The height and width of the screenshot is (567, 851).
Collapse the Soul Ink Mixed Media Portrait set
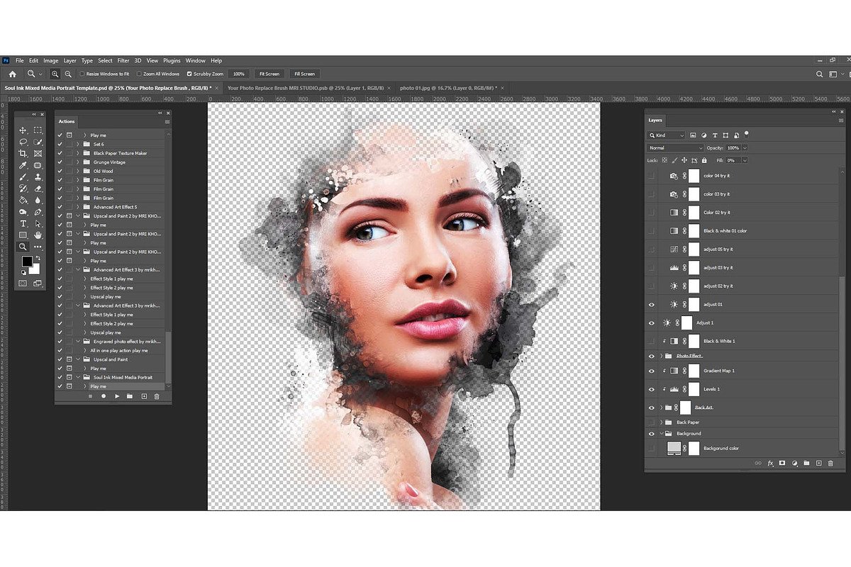coord(78,377)
